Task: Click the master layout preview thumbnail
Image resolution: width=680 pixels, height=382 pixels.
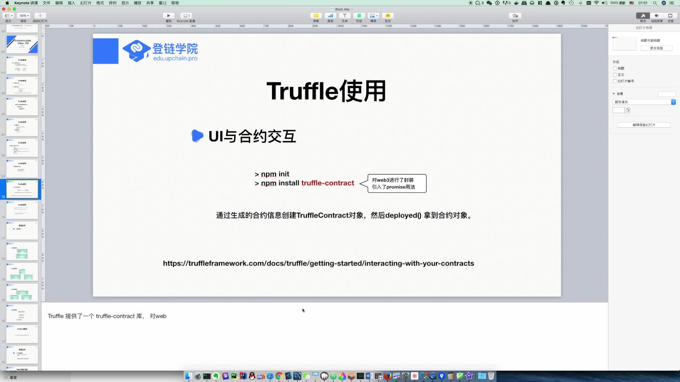Action: [624, 43]
